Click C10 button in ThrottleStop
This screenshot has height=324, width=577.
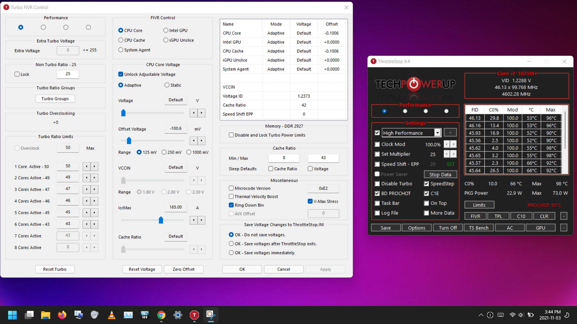pyautogui.click(x=521, y=216)
